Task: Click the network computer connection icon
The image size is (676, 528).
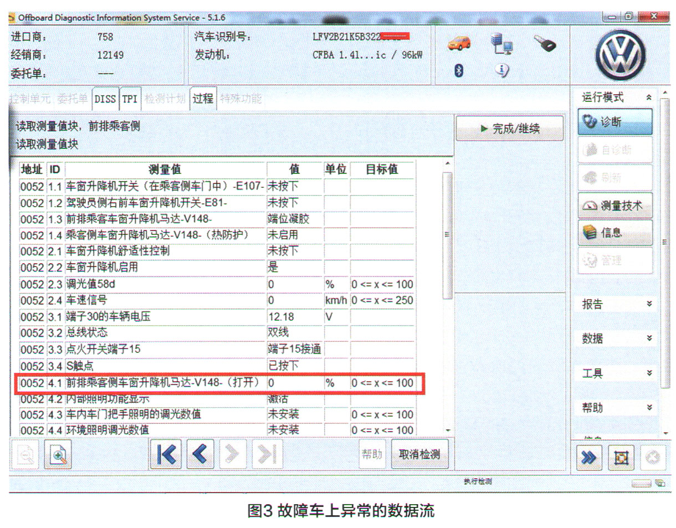Action: [501, 43]
